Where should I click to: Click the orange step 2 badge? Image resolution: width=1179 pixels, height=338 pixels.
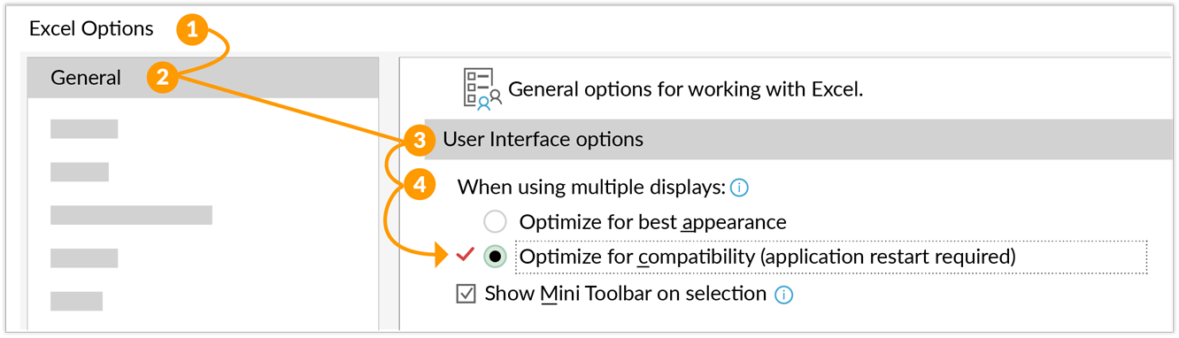[x=162, y=78]
